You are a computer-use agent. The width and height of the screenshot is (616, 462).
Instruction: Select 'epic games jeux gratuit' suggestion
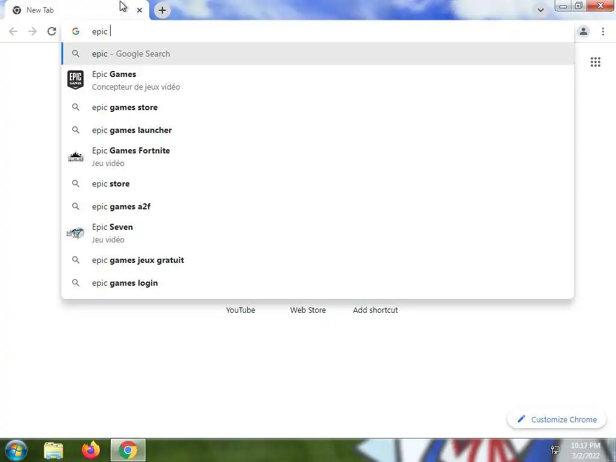[x=318, y=260]
